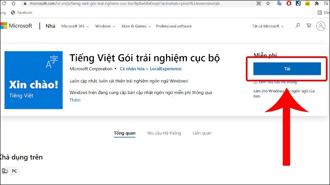Click the Microsoft Corporation publisher text
Image resolution: width=330 pixels, height=185 pixels.
tap(91, 69)
